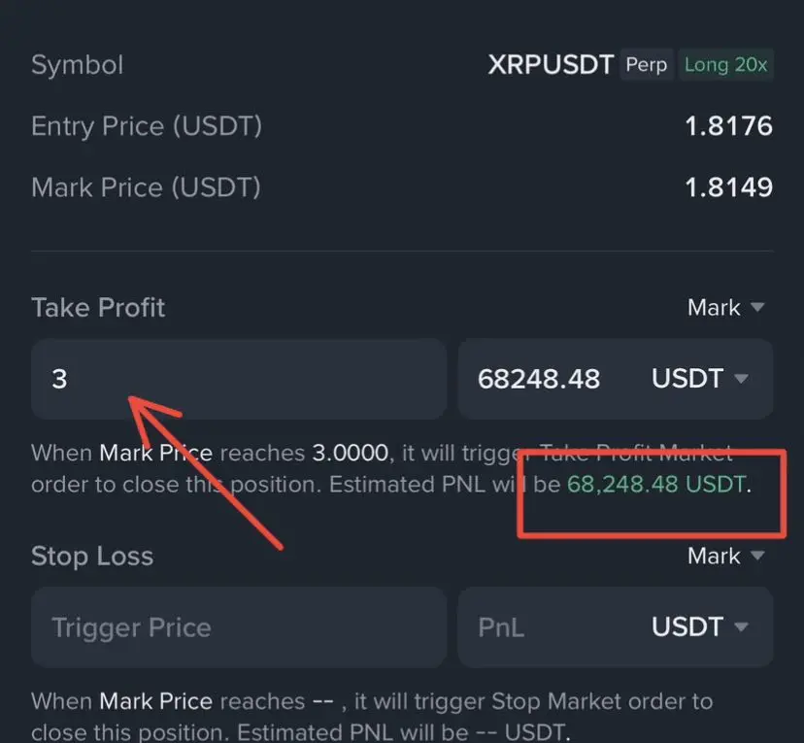The height and width of the screenshot is (743, 804).
Task: Click the arrow beside Take Profit Mark
Action: (x=757, y=307)
